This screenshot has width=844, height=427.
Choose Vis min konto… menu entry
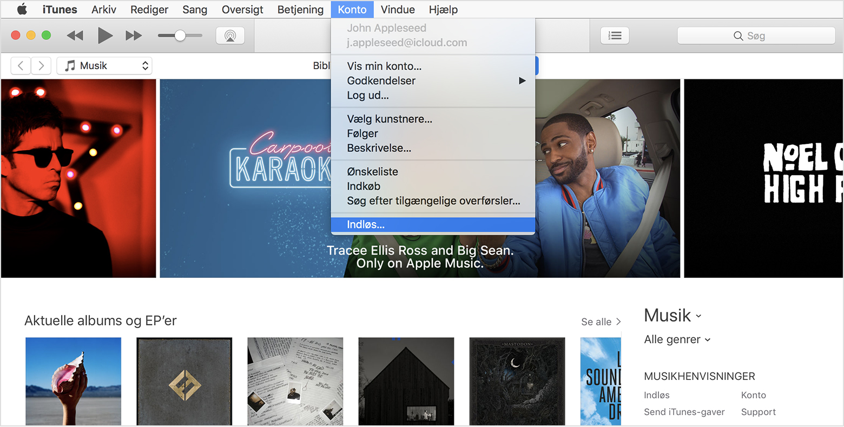click(x=433, y=66)
